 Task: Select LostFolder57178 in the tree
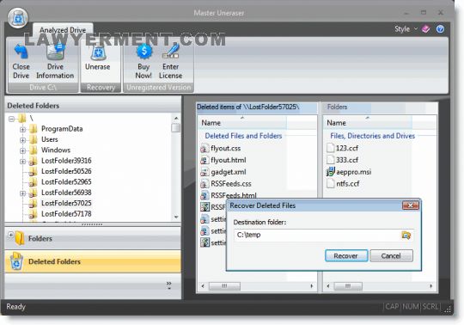pos(66,214)
